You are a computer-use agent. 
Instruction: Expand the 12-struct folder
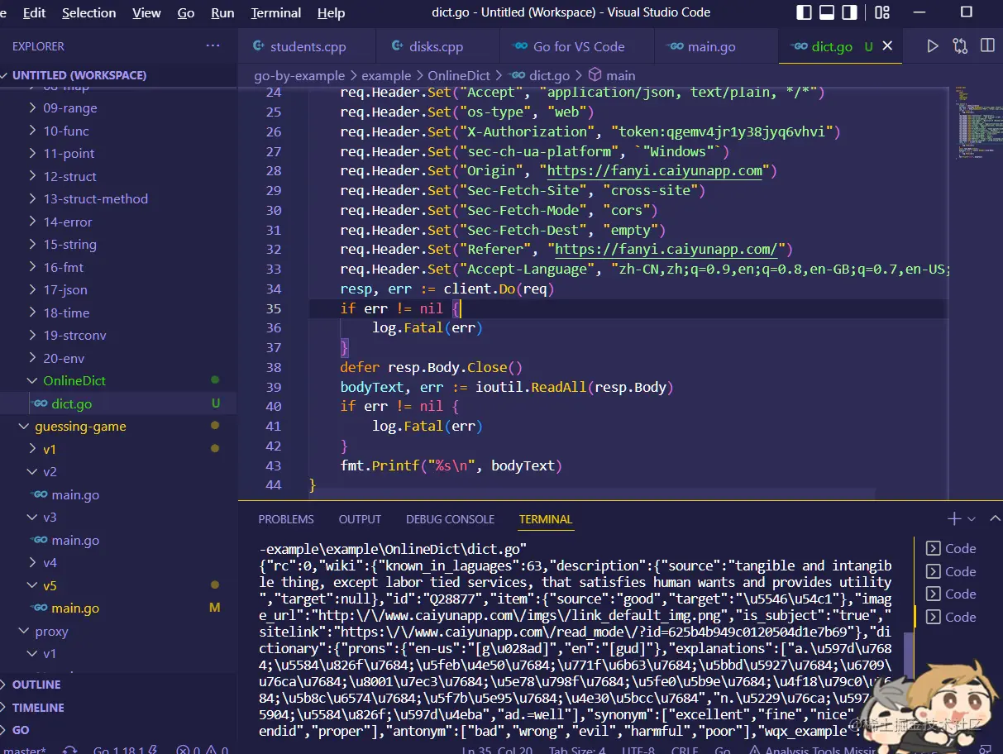coord(118,176)
